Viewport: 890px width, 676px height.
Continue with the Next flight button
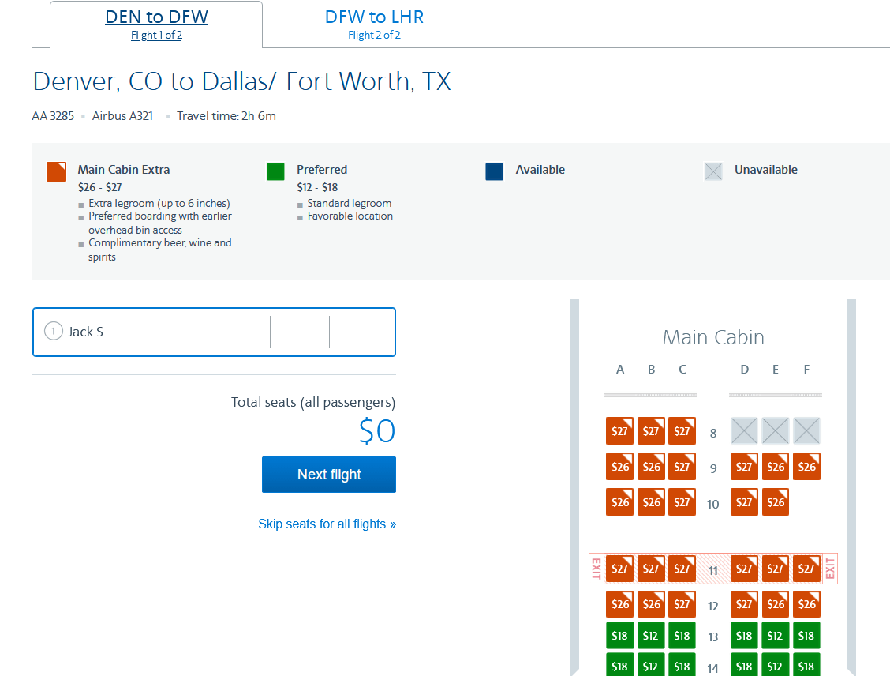click(x=329, y=475)
